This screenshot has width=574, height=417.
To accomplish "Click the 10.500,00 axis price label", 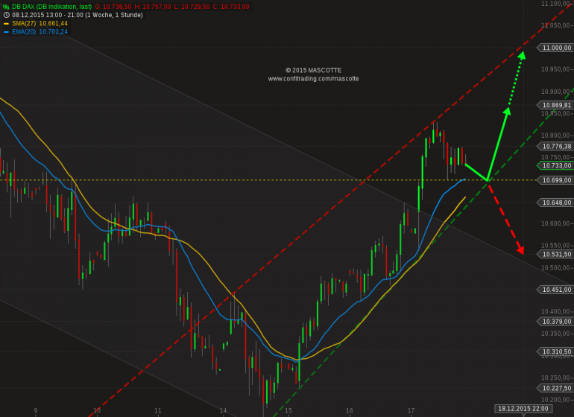I will (x=555, y=268).
